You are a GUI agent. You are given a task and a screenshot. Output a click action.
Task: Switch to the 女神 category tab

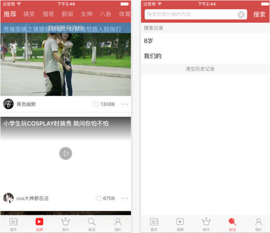(x=86, y=14)
